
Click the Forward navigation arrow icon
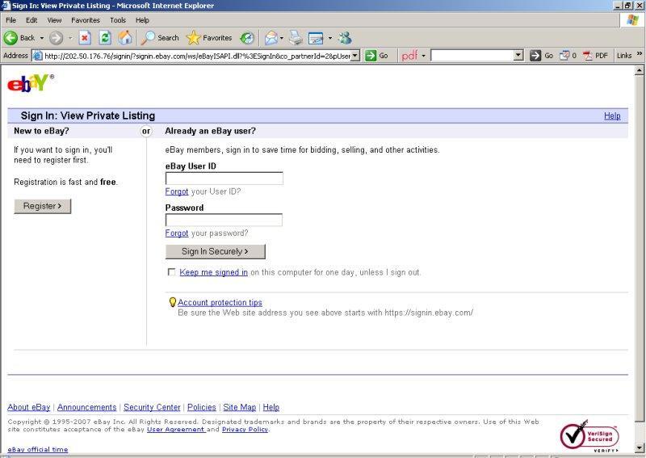56,38
